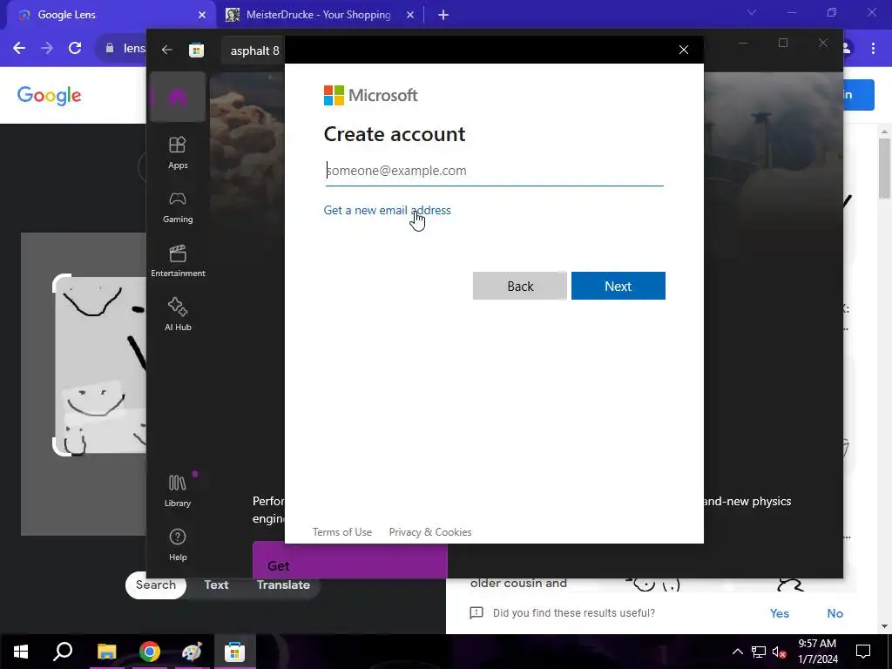Select Translate mode in Google Lens
Screen dimensions: 892x669
[283, 585]
